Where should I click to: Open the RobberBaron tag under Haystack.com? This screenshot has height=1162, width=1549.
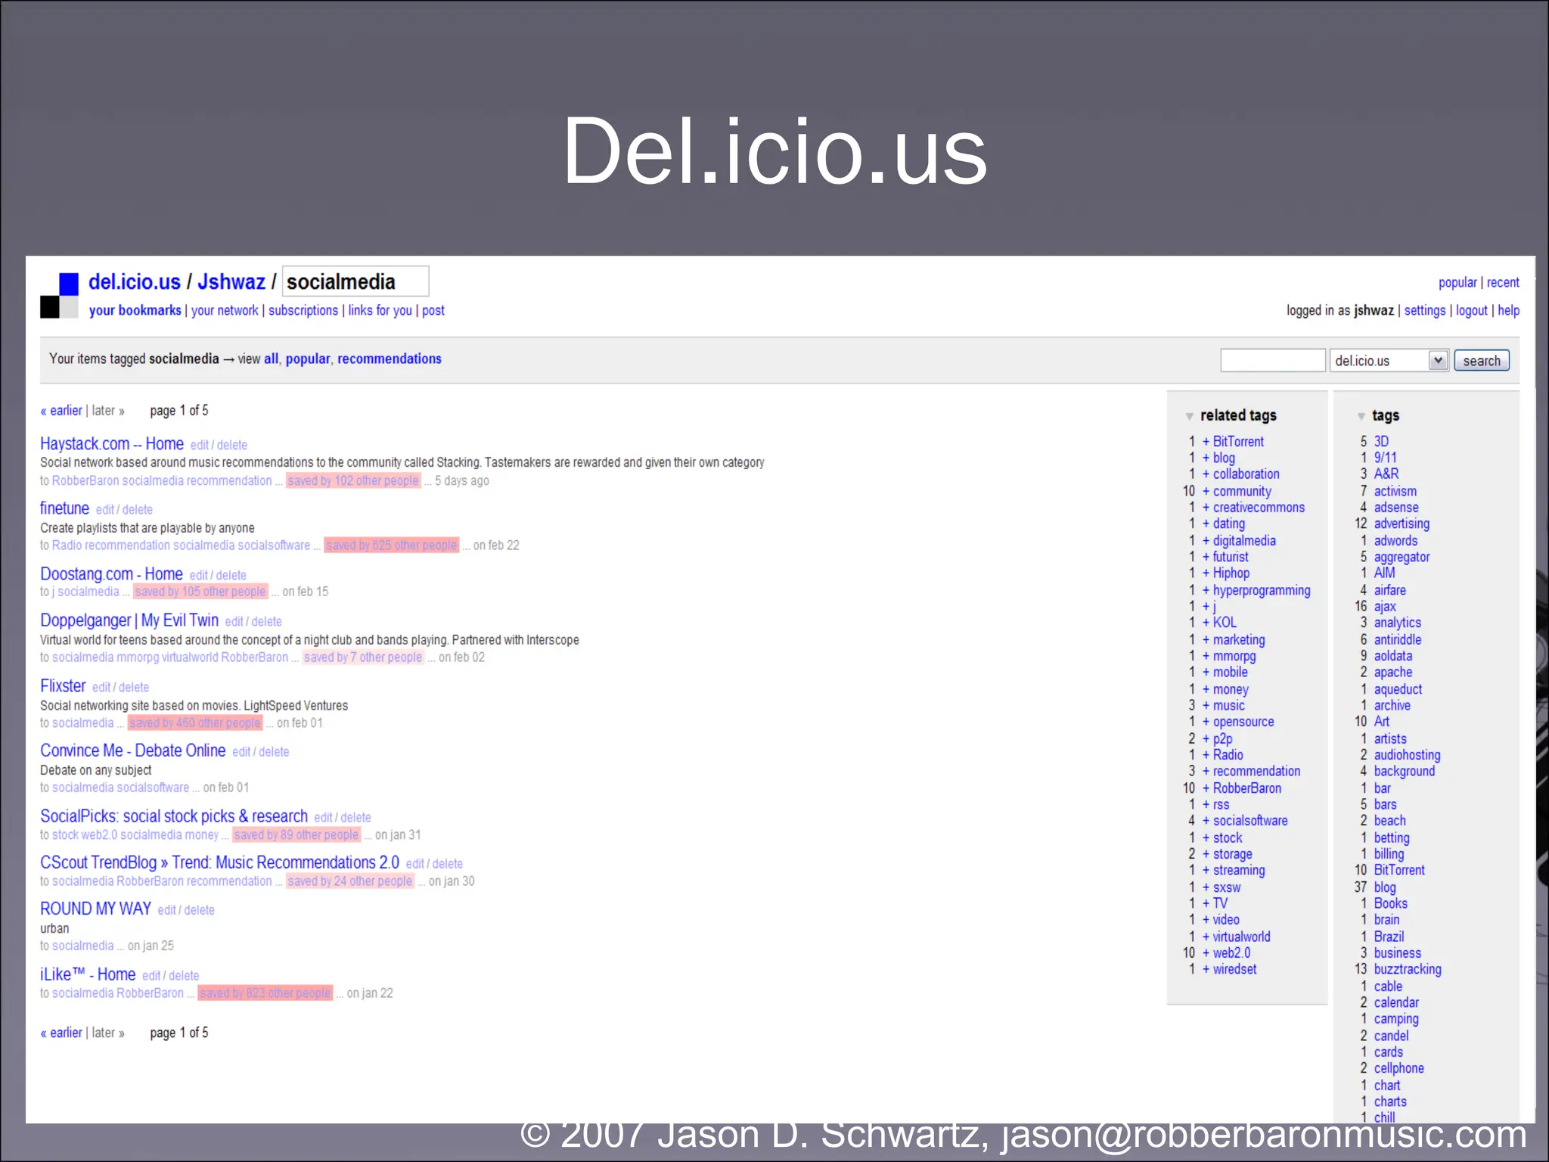[x=85, y=481]
